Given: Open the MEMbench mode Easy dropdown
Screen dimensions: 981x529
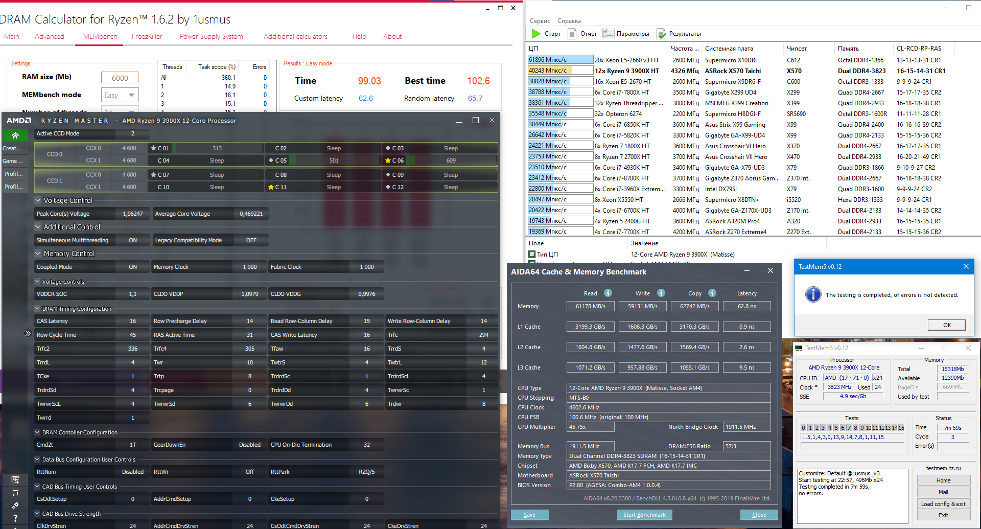Looking at the screenshot, I should coord(121,95).
